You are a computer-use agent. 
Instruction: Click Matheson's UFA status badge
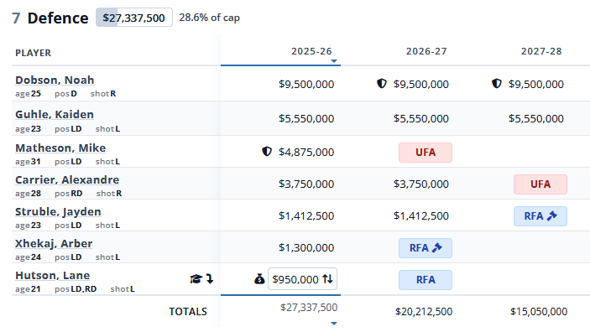pos(426,153)
